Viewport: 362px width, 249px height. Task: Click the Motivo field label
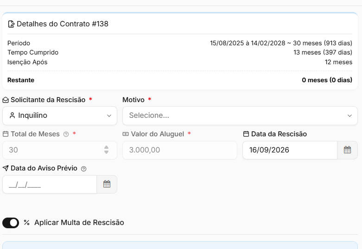click(133, 100)
